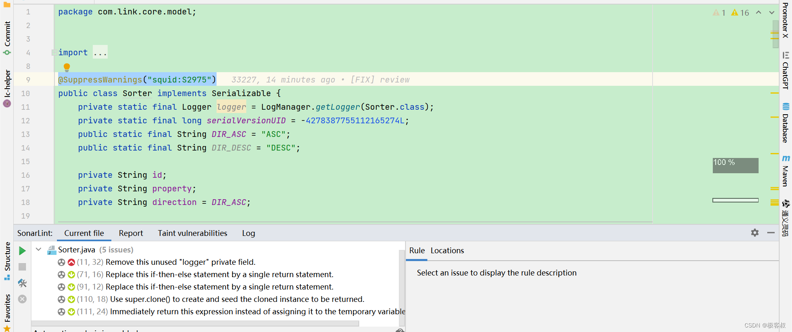
Task: Click code smell icon on line 110 issue
Action: point(61,299)
